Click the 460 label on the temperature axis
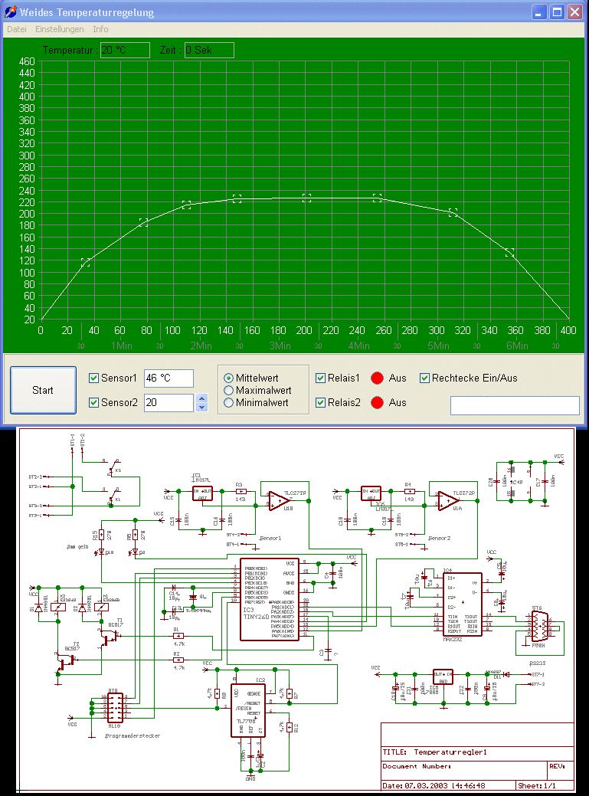 click(x=26, y=61)
